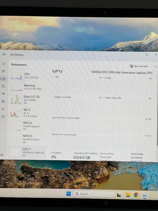Maximize the Task Manager window
Viewport: 158px width, 211px height.
pos(147,54)
